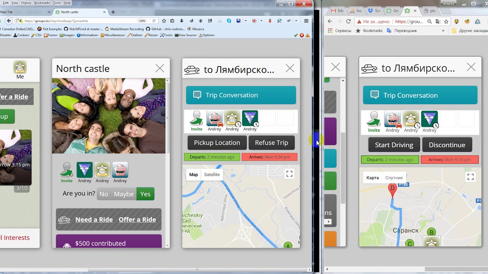This screenshot has width=488, height=274.
Task: Click Invite in left trip card
Action: (x=197, y=121)
